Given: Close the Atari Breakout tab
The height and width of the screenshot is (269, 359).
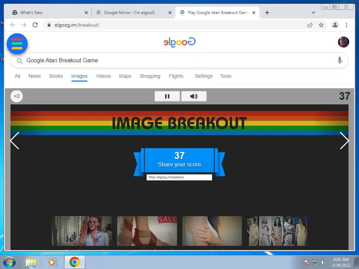Looking at the screenshot, I should tap(254, 13).
